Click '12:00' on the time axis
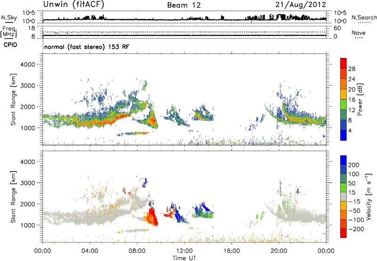 (184, 251)
